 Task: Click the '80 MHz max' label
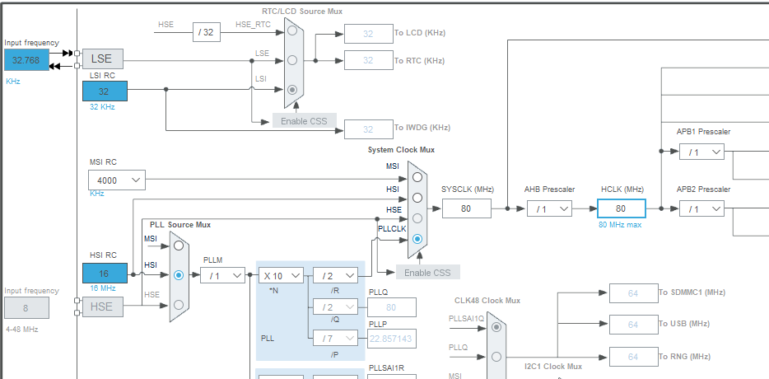pyautogui.click(x=620, y=225)
